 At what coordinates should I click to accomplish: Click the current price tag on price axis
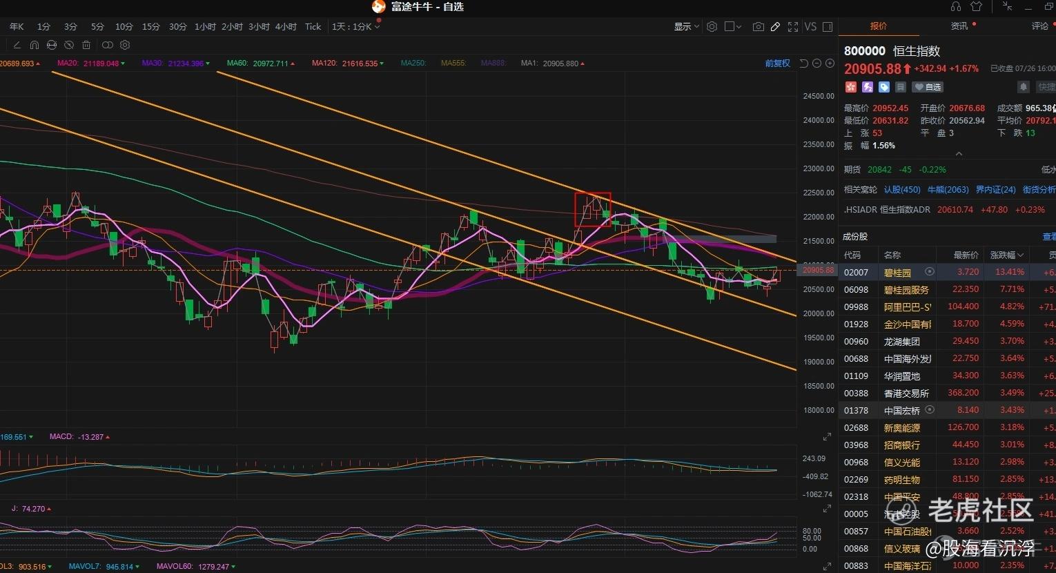tap(818, 270)
